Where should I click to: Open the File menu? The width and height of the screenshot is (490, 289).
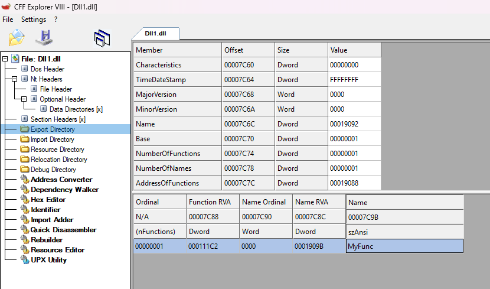[x=8, y=20]
